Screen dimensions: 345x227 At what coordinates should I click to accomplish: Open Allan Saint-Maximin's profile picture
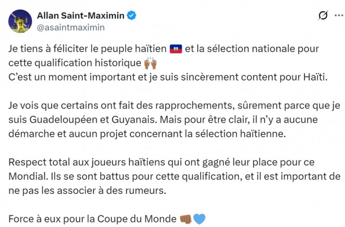pyautogui.click(x=20, y=21)
